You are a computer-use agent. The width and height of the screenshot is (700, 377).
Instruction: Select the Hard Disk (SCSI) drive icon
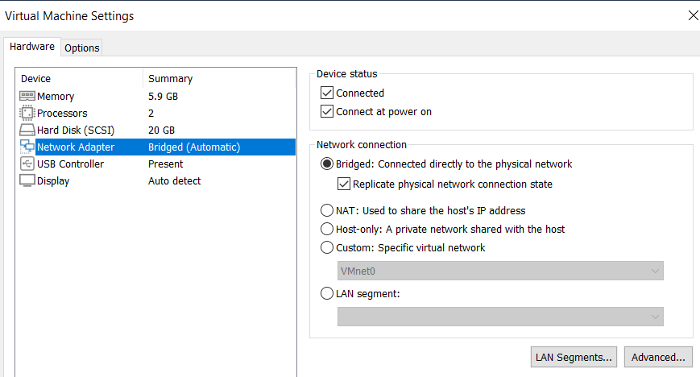(x=27, y=130)
